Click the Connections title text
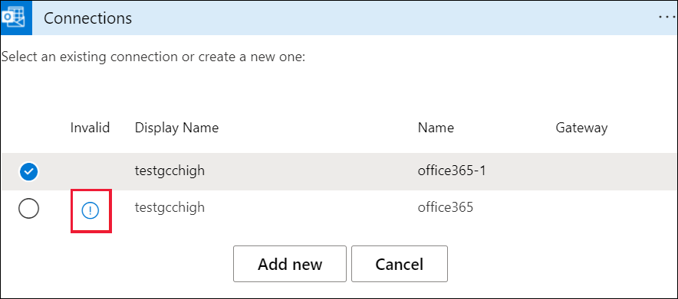678x299 pixels. (x=87, y=18)
